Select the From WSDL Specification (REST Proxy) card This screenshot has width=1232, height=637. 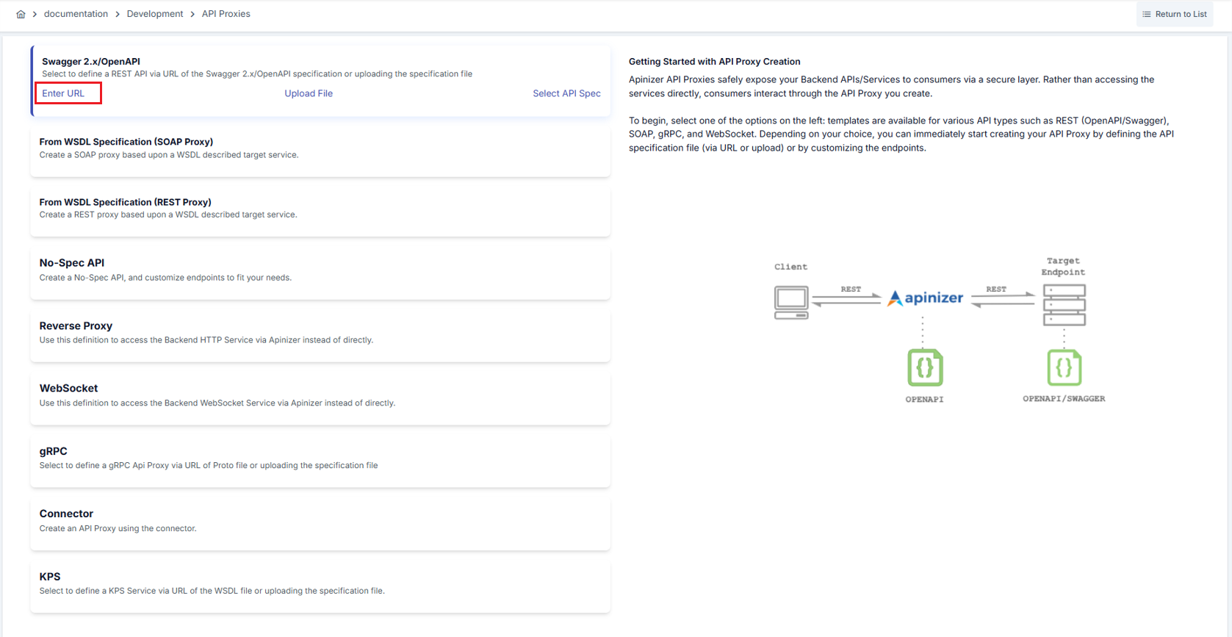pos(320,211)
